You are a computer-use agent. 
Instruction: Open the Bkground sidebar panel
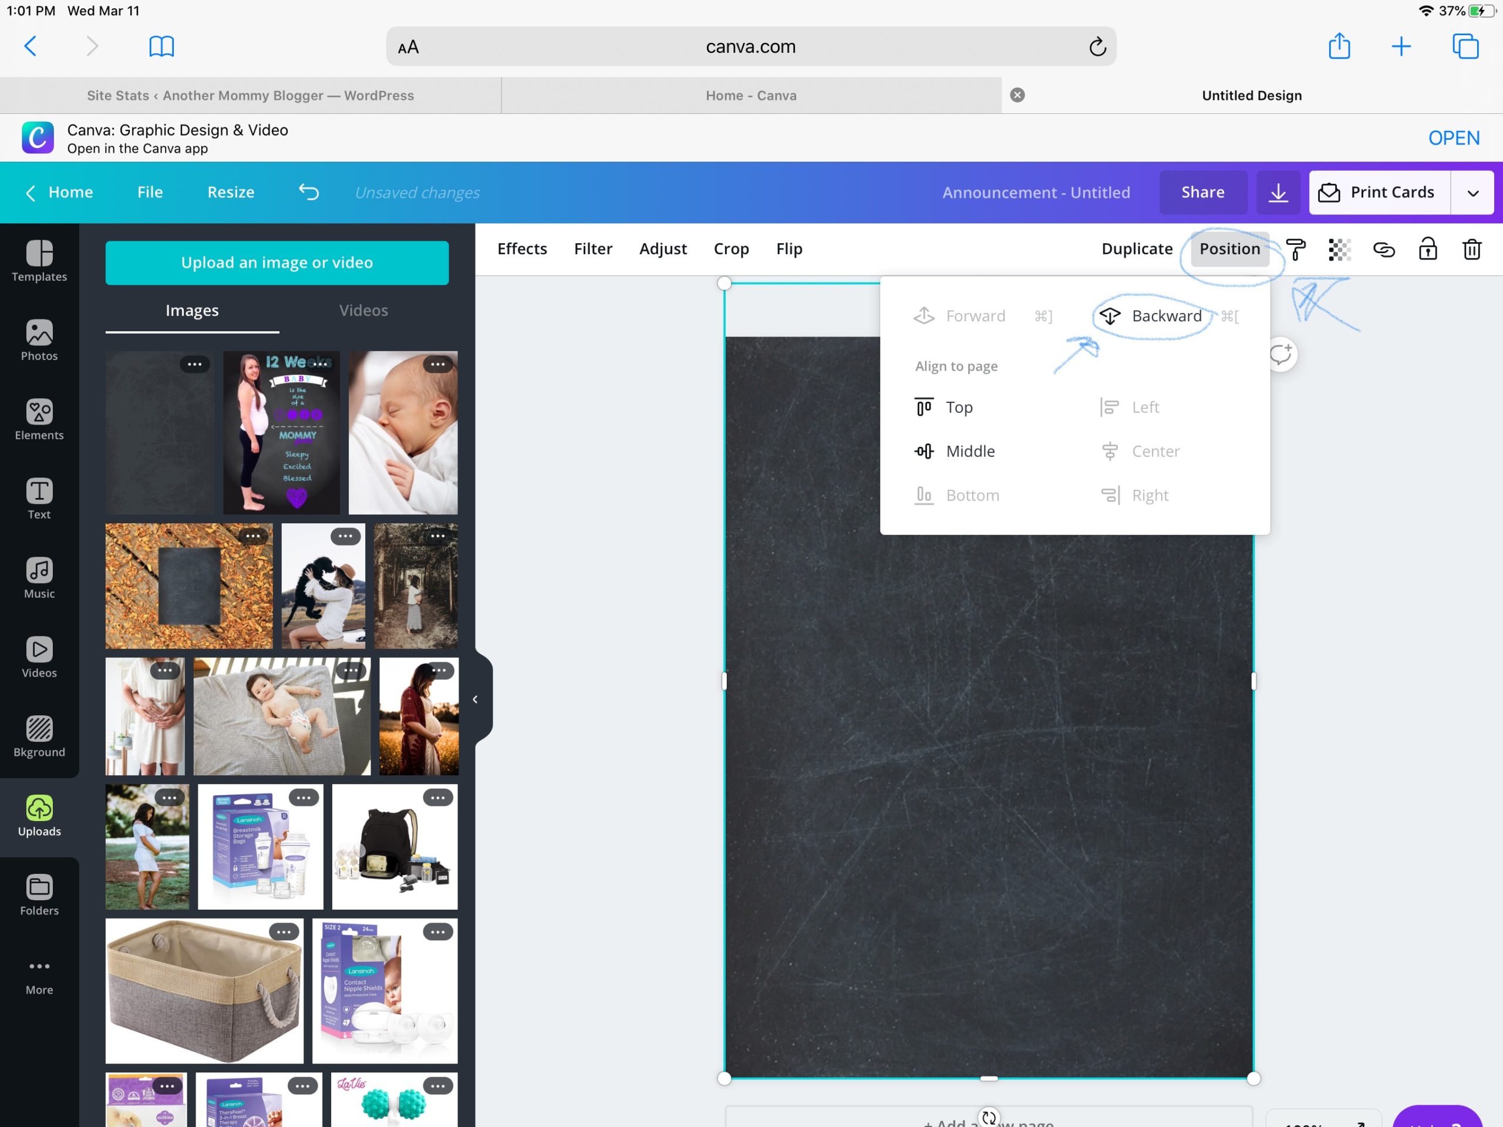[39, 737]
